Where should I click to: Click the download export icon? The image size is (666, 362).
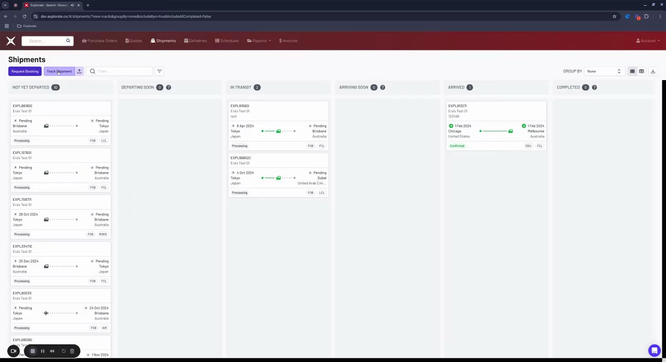[653, 71]
